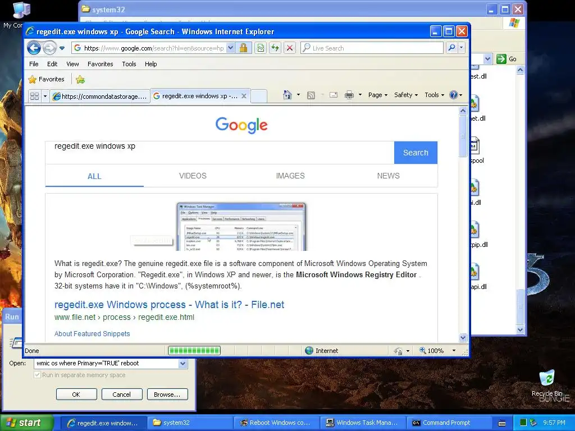Open a new blank tab
The image size is (575, 431).
(x=259, y=96)
